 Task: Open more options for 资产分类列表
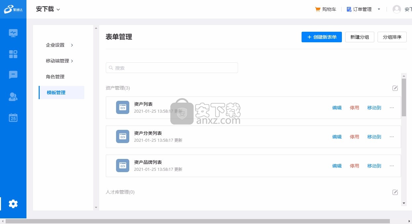[392, 137]
